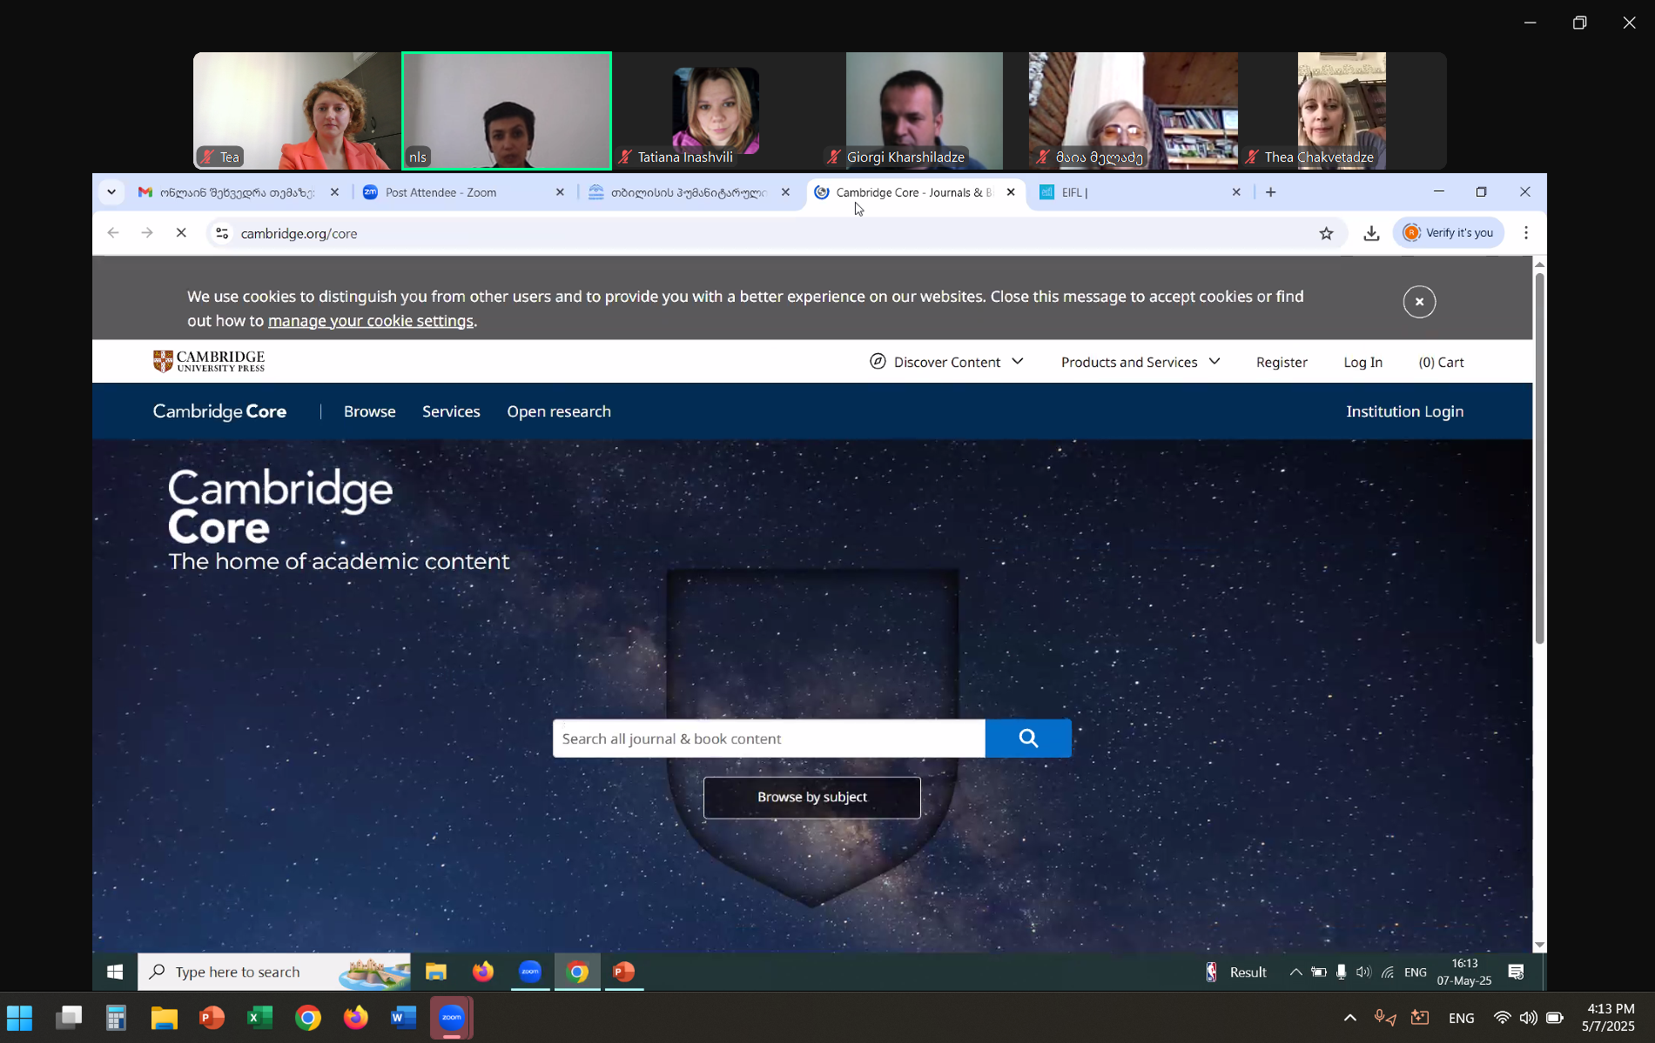Open the tab search dropdown arrow

111,192
